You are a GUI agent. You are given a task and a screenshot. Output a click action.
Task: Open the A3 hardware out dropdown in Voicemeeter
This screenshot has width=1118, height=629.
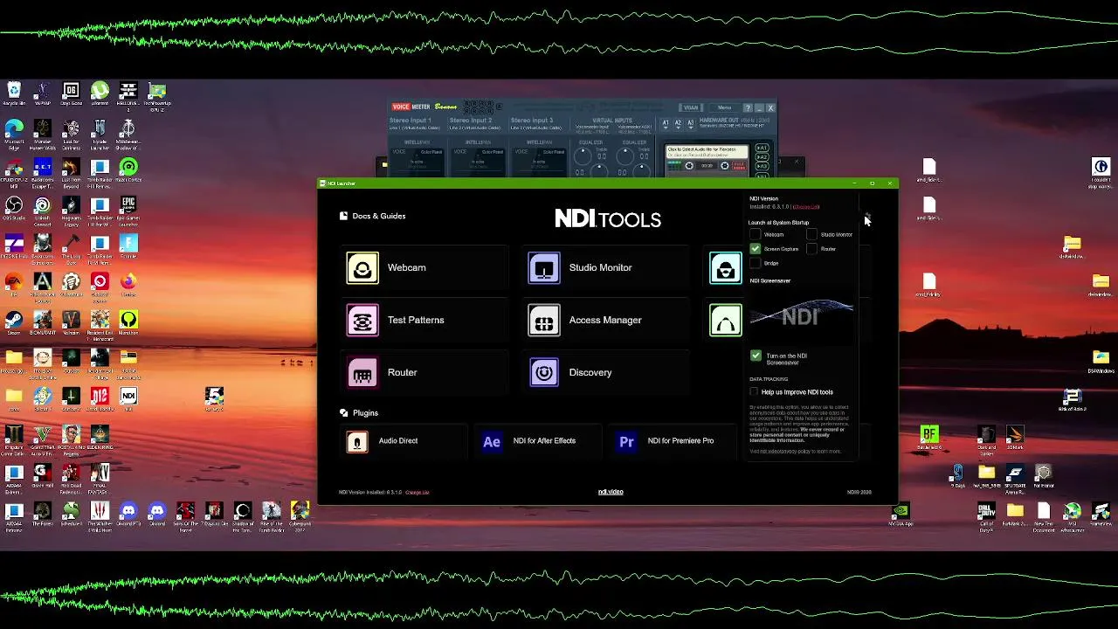coord(689,124)
